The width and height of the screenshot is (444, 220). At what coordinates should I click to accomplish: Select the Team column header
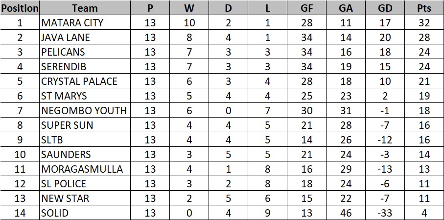tap(85, 8)
